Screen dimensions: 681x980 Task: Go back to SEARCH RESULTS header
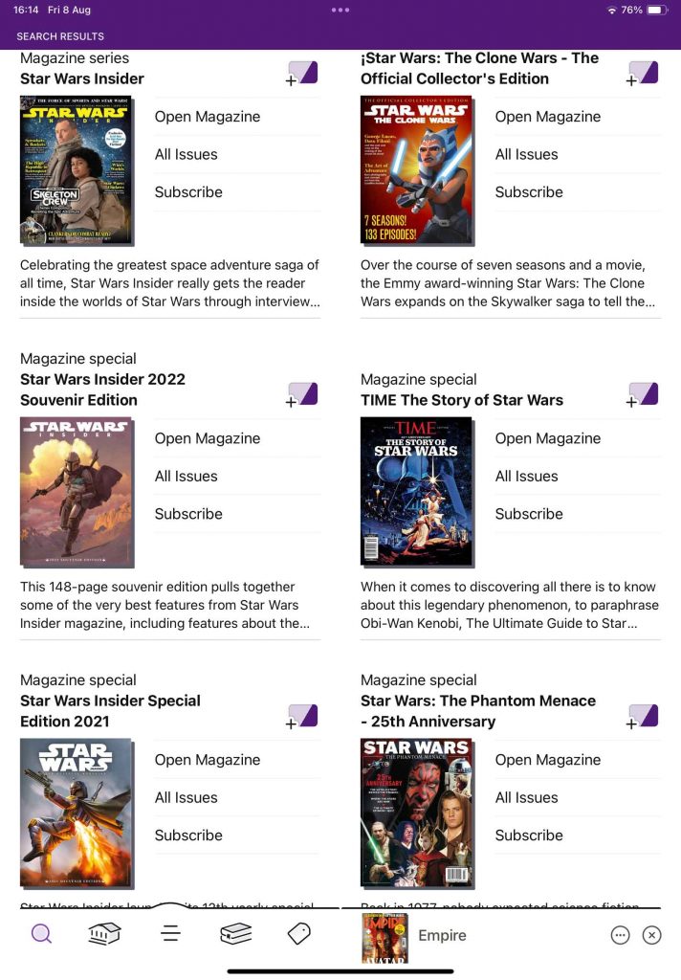(60, 36)
